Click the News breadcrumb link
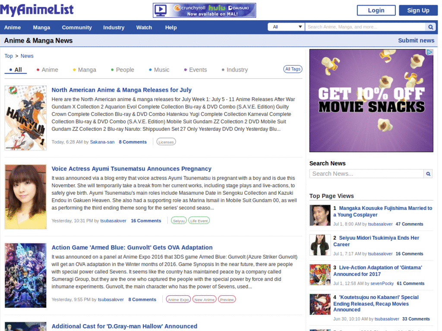The height and width of the screenshot is (331, 442). click(27, 56)
